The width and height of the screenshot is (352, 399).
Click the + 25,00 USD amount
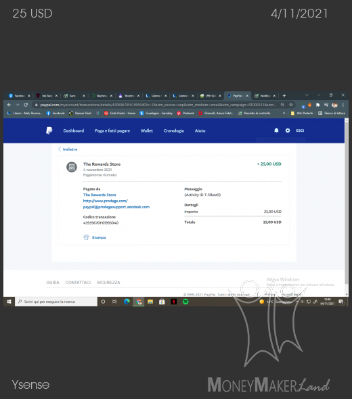click(269, 164)
